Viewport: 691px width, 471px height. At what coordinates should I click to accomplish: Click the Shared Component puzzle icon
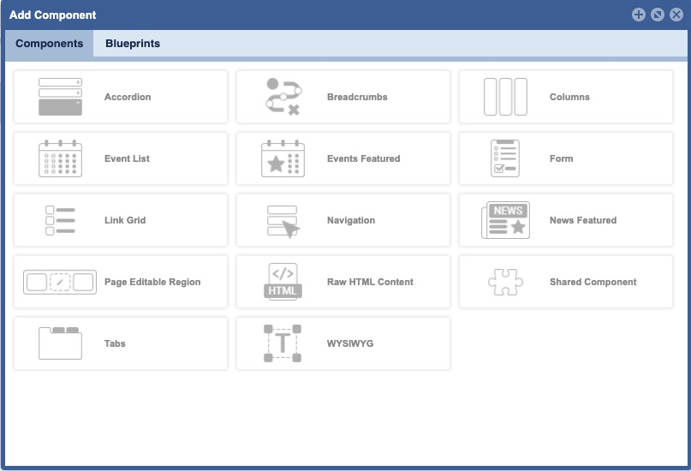tap(505, 282)
